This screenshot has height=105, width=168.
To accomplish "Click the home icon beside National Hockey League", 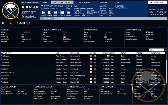I will click(69, 6).
